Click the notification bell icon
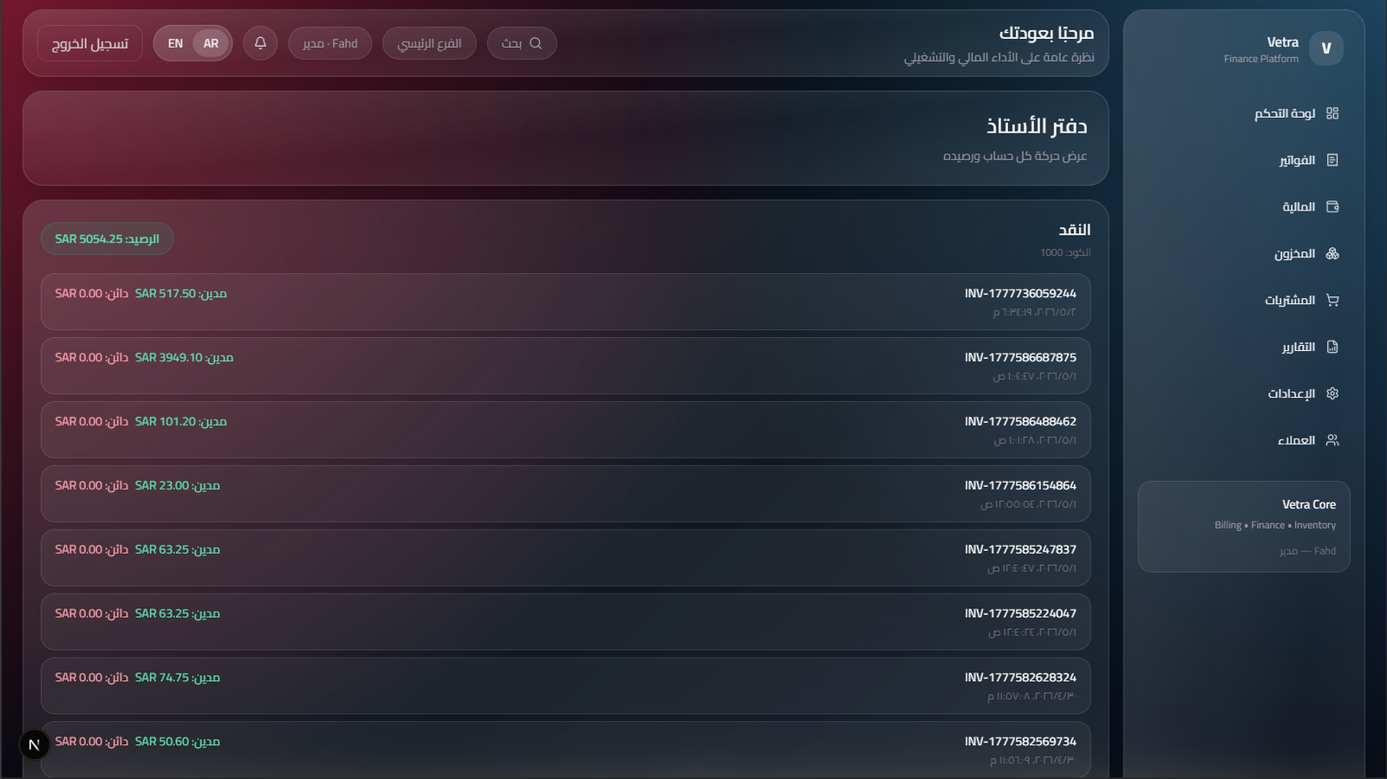Screen dimensions: 1387x779 coord(260,43)
